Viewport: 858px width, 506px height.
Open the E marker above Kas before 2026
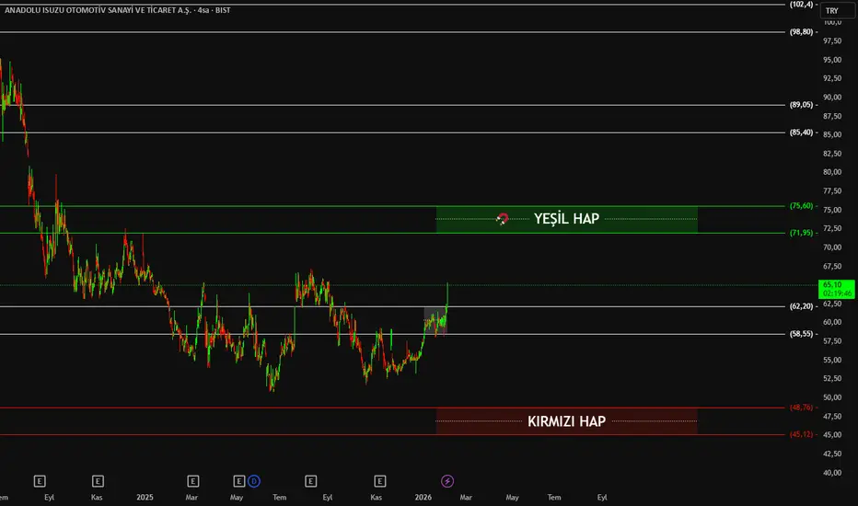click(x=380, y=481)
